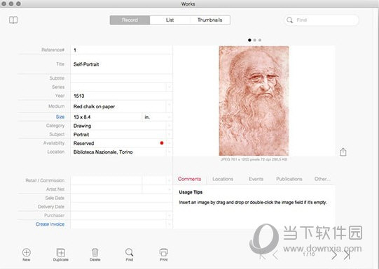Open the Location dropdown arrow
Image resolution: width=379 pixels, height=269 pixels.
(x=170, y=152)
